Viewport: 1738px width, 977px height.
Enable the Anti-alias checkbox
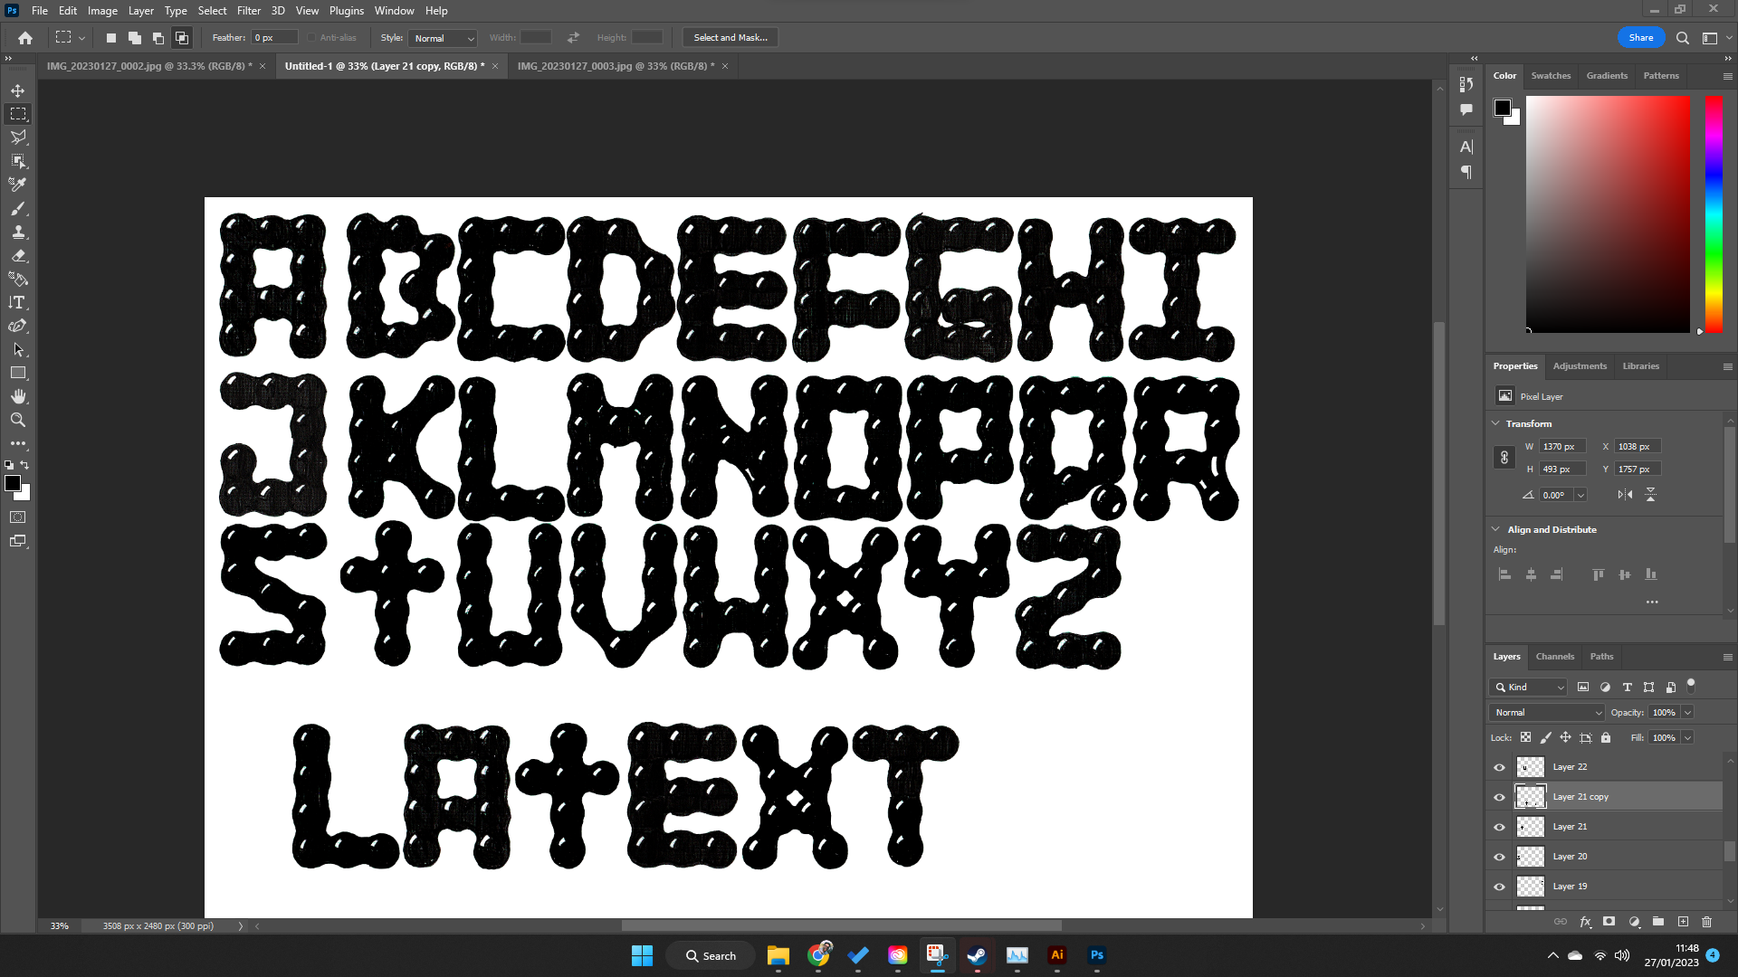310,37
